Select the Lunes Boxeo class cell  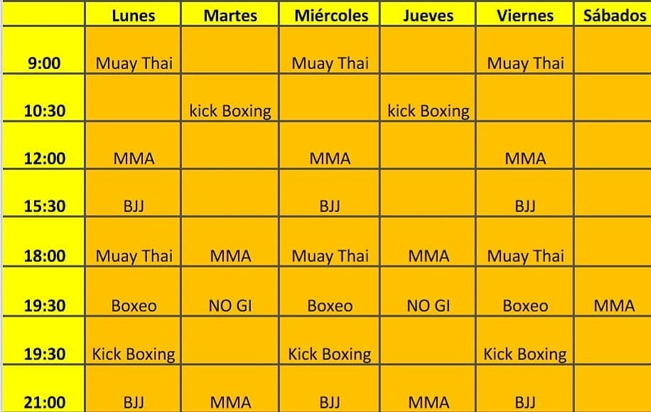click(x=134, y=306)
